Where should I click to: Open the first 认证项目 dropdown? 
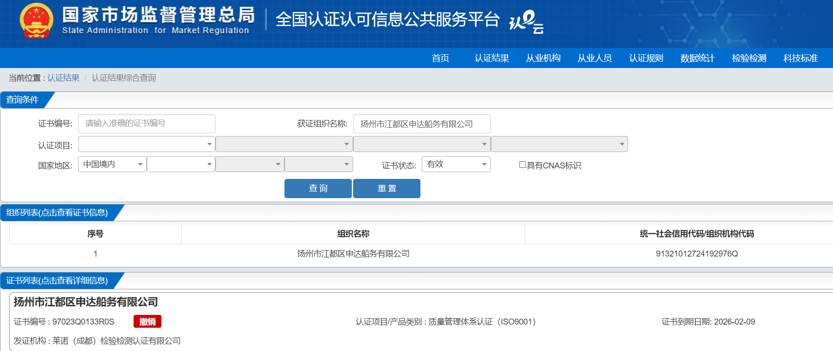147,144
